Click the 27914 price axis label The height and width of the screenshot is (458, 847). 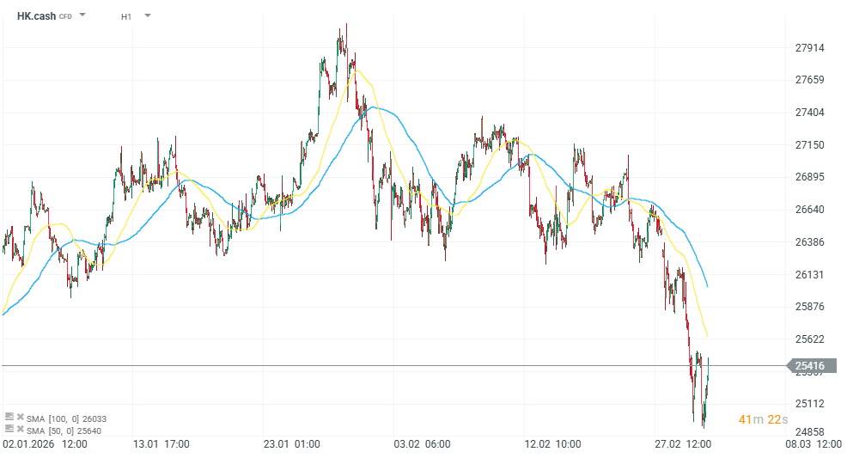[810, 48]
